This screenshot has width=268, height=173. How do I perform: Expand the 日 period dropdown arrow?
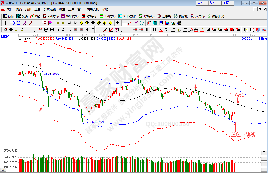8,23
